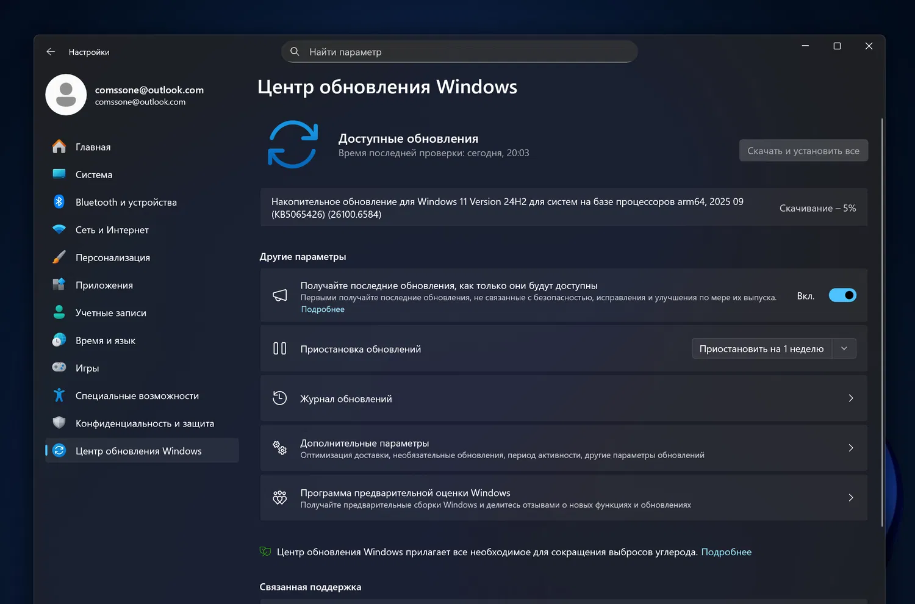
Task: Select Сеть и Интернет in sidebar
Action: coord(142,229)
